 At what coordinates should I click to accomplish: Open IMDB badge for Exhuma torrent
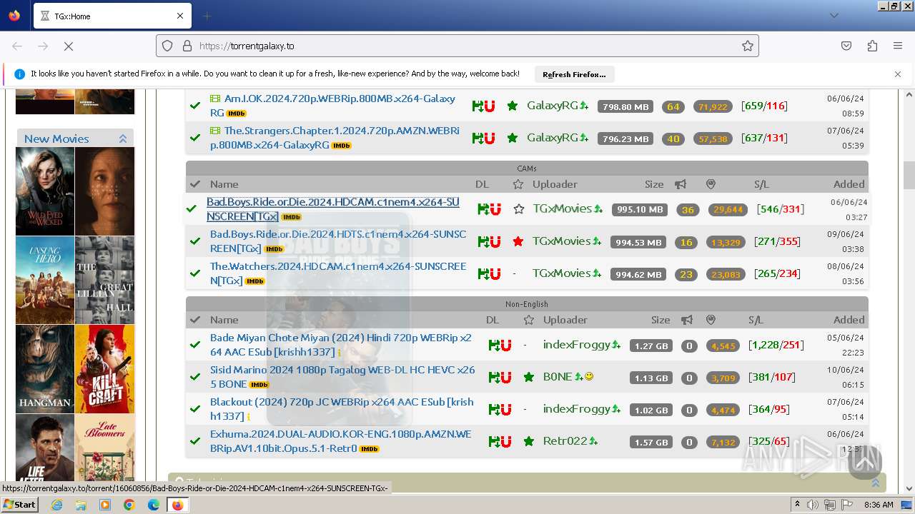[x=370, y=449]
